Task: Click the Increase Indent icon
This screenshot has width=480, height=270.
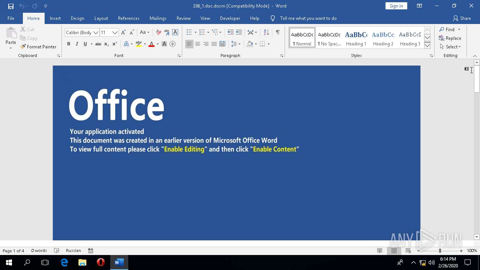Action: pos(239,32)
